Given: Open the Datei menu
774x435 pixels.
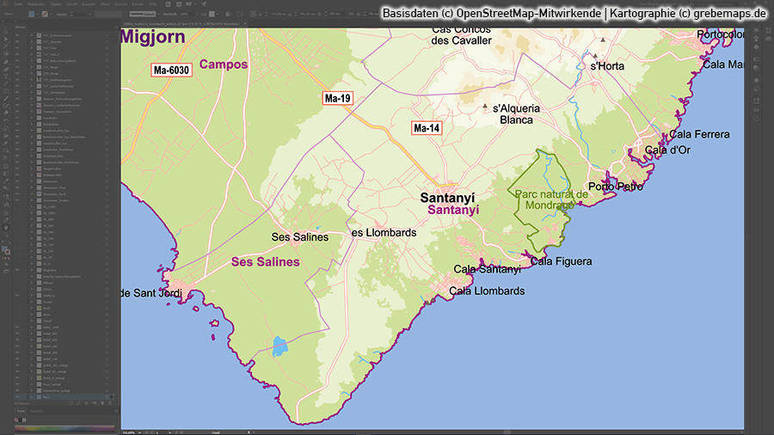Looking at the screenshot, I should pyautogui.click(x=17, y=4).
